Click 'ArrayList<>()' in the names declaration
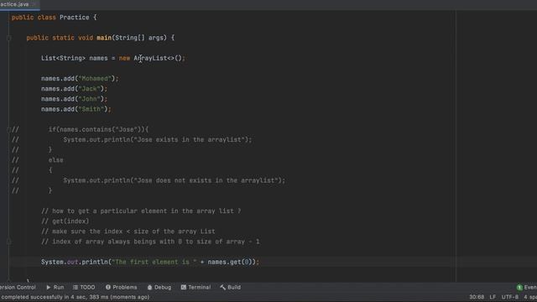 [x=158, y=58]
